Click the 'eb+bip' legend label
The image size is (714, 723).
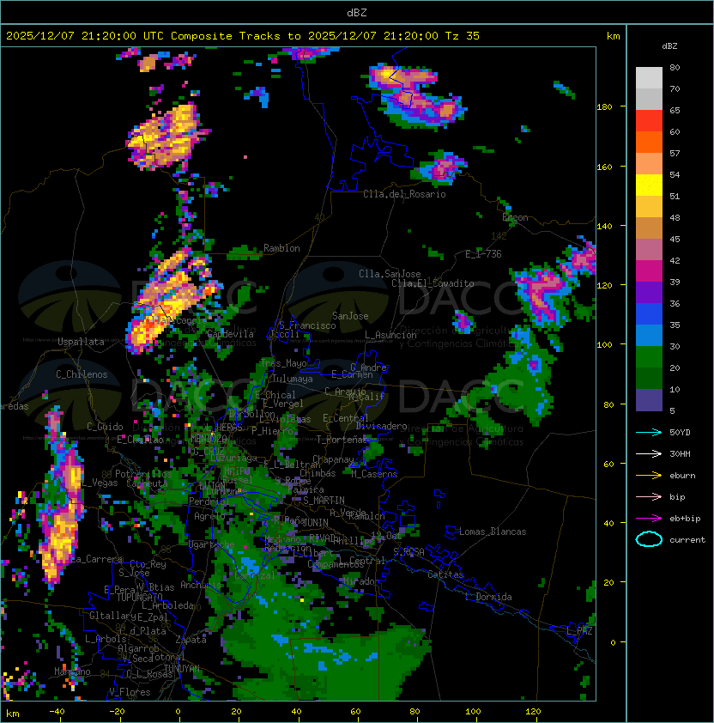pyautogui.click(x=685, y=519)
